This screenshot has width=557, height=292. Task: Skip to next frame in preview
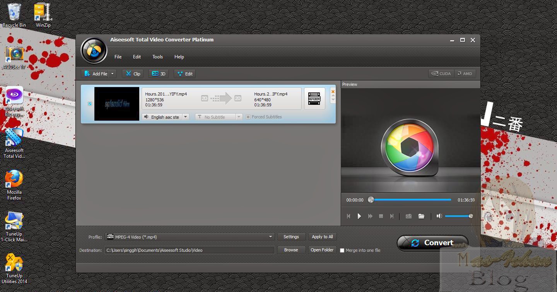pos(392,216)
